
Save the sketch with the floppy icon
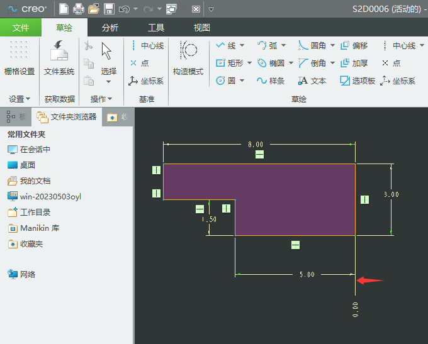pos(109,9)
